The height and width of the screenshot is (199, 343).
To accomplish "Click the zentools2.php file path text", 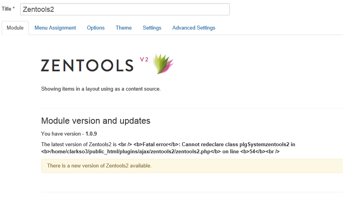I will pos(131,151).
